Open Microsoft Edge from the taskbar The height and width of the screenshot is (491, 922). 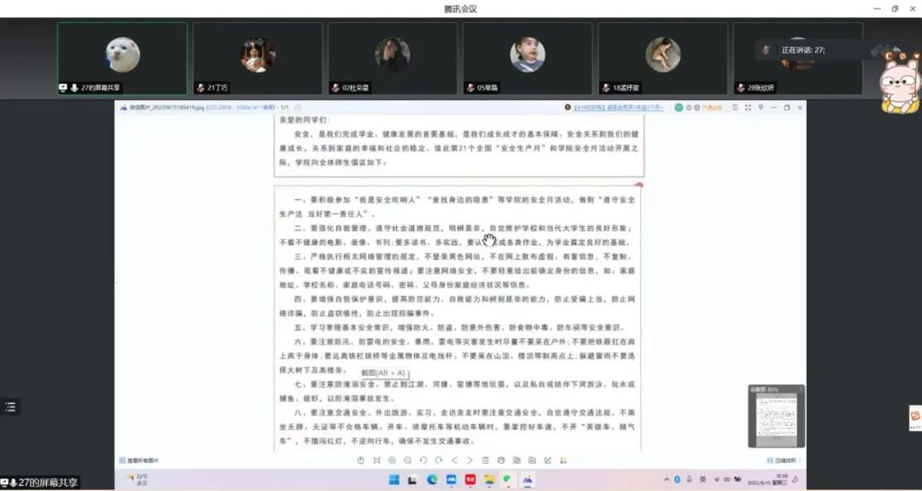[x=432, y=479]
